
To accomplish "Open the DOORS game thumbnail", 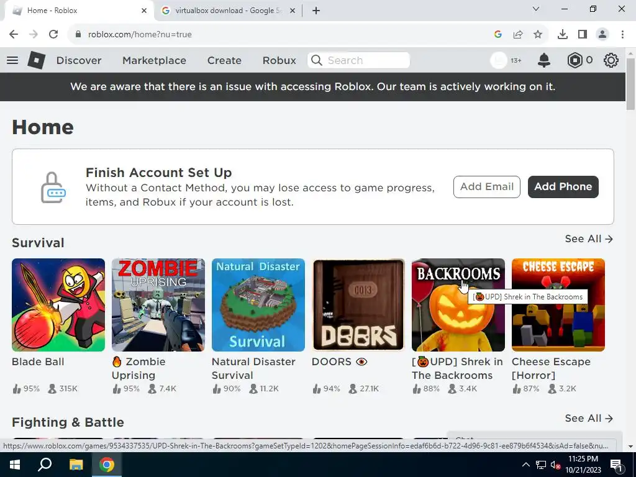I will coord(358,304).
